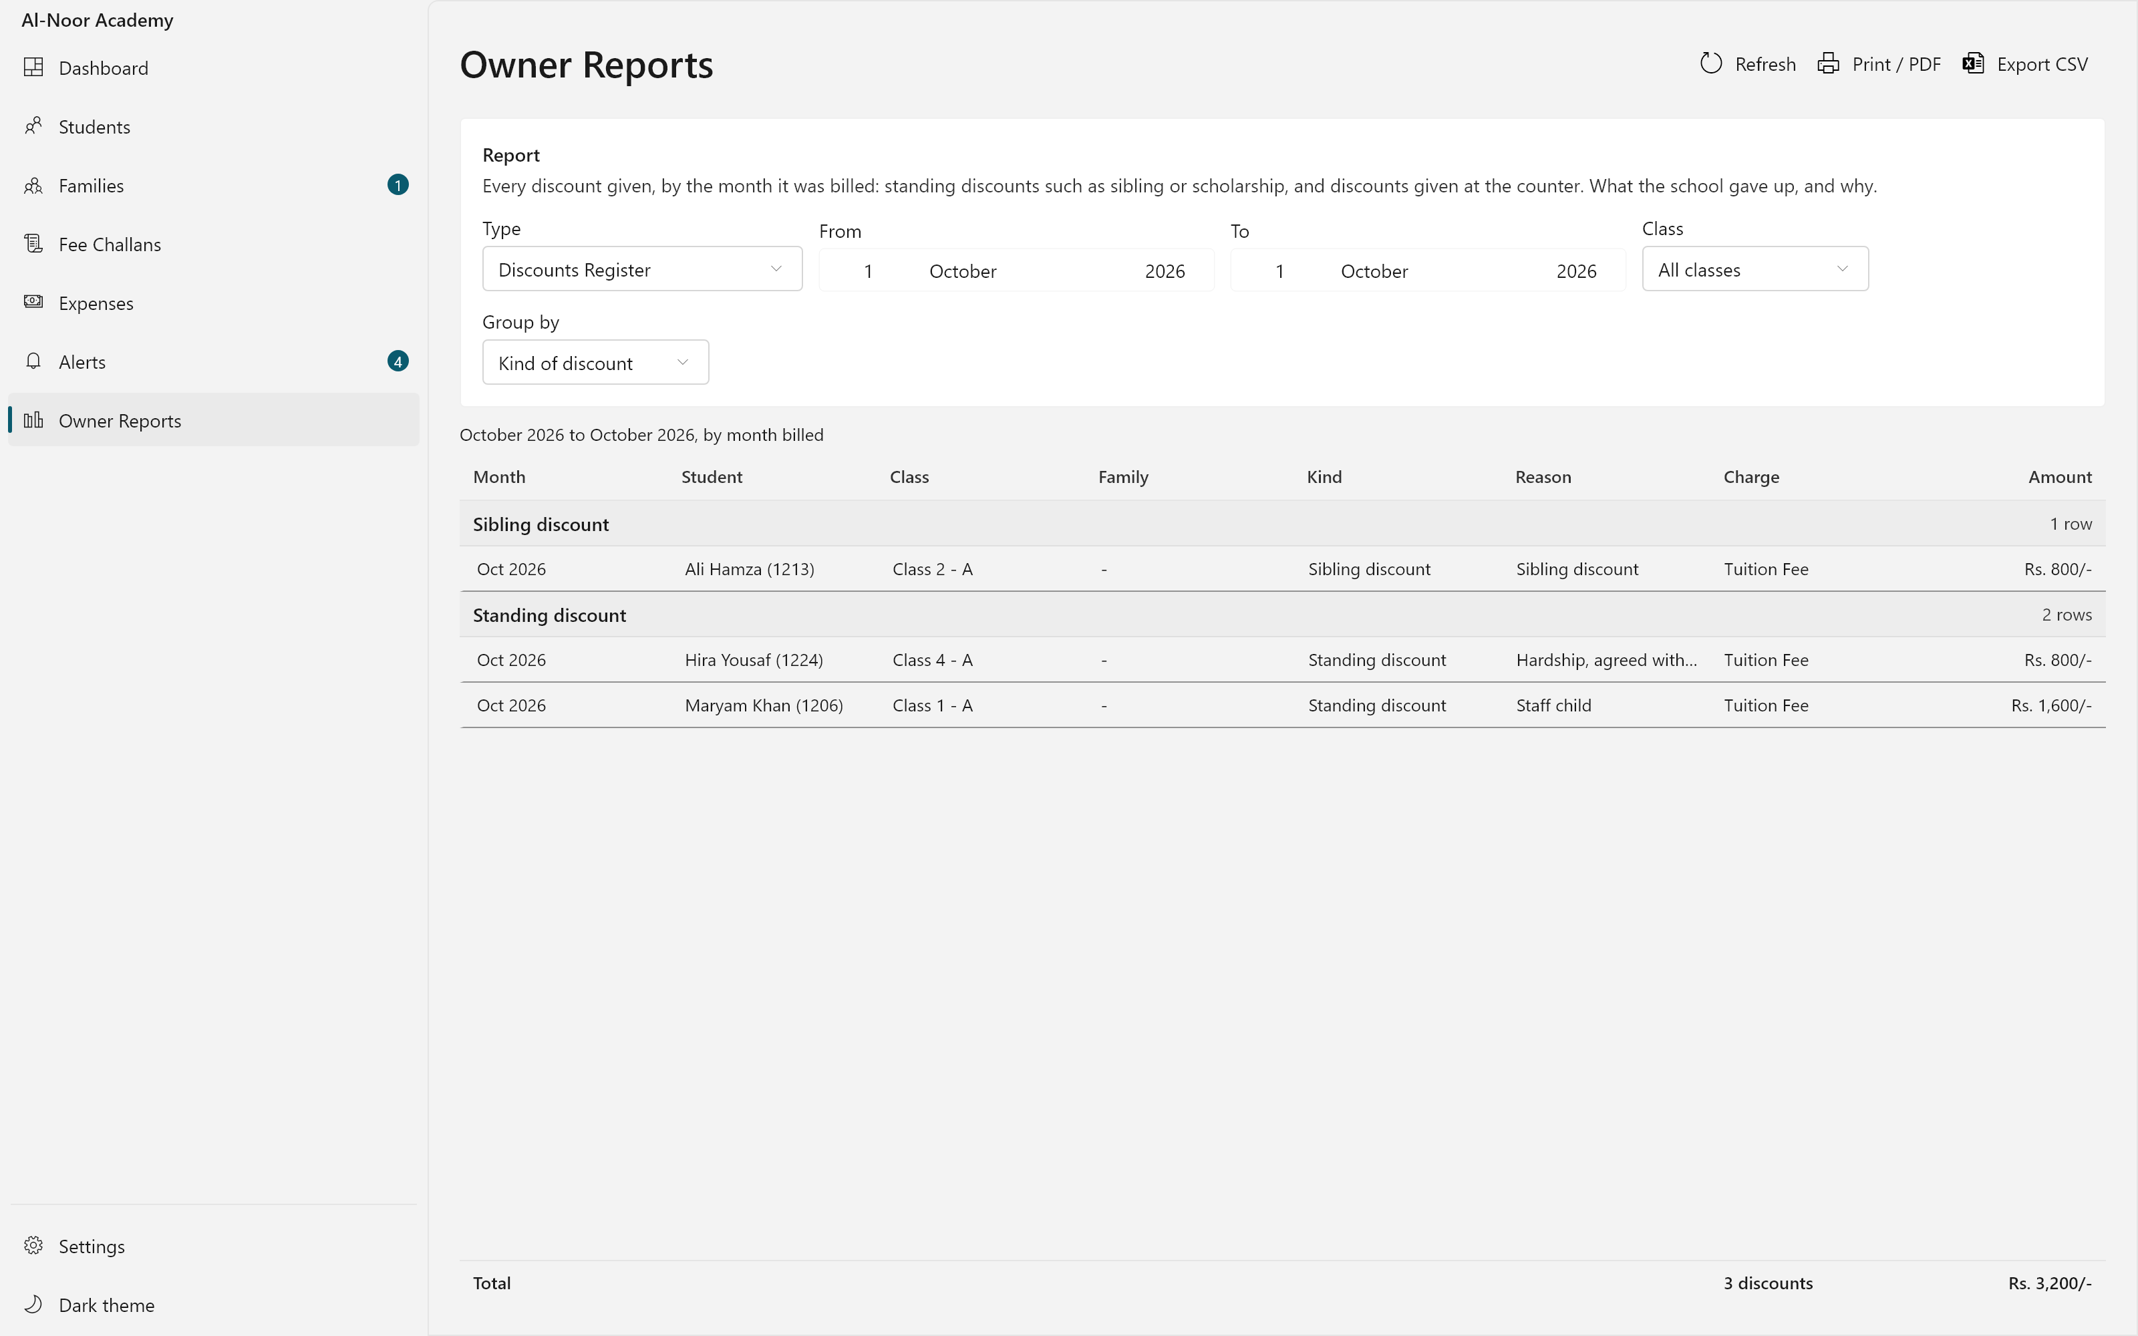
Task: Select Owner Reports in sidebar
Action: point(213,420)
